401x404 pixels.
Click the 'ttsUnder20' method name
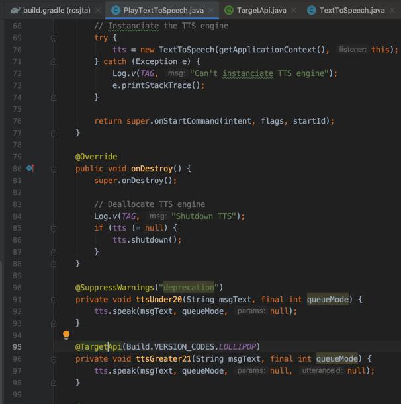(x=159, y=300)
